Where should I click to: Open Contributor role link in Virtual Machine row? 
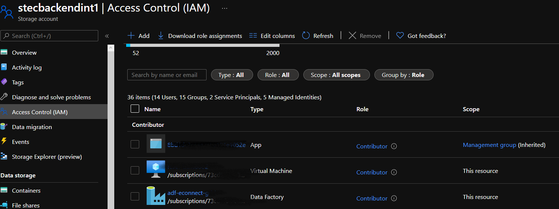(x=372, y=172)
